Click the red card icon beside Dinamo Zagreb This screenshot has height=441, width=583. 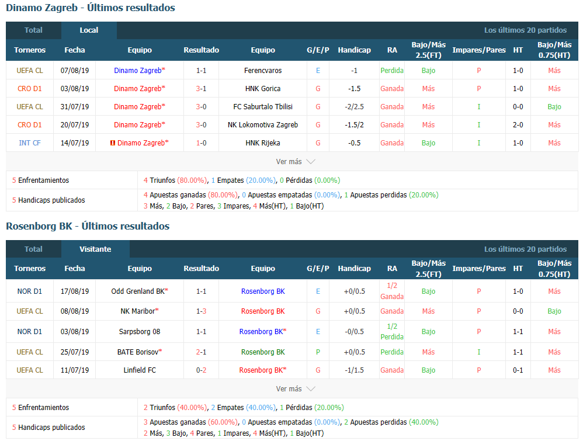pyautogui.click(x=113, y=143)
